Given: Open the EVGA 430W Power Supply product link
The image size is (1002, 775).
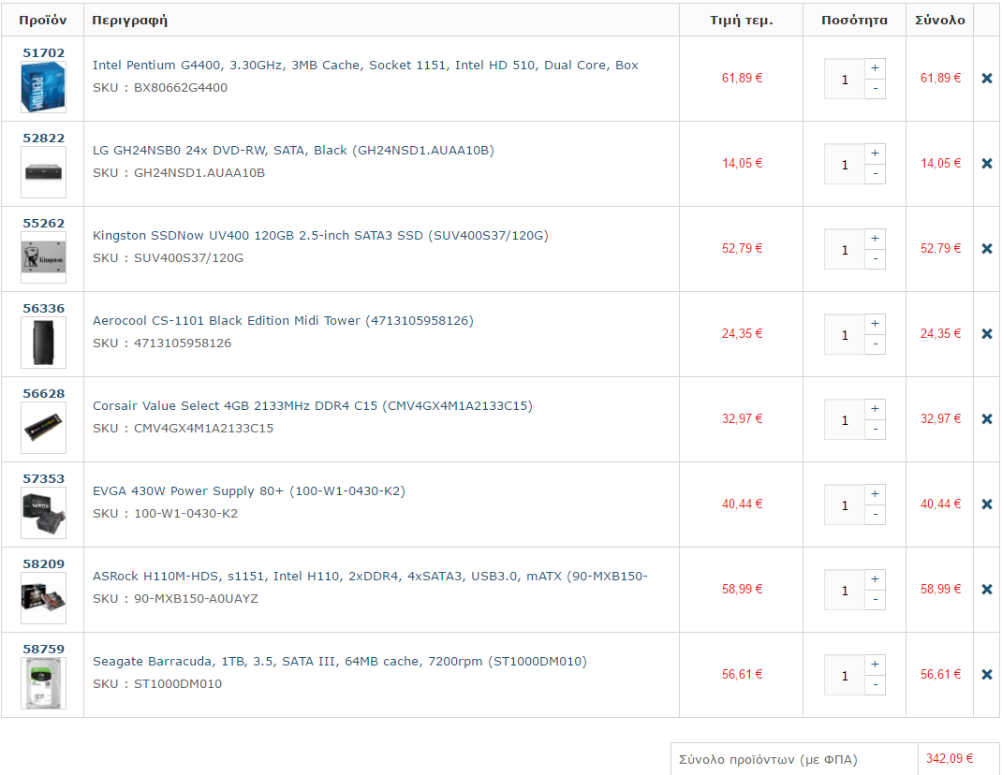Looking at the screenshot, I should [248, 490].
